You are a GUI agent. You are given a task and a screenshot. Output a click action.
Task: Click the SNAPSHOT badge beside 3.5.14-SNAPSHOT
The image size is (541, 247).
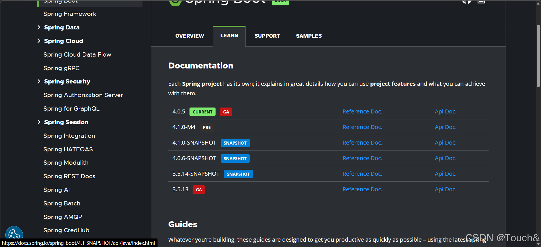coord(238,174)
